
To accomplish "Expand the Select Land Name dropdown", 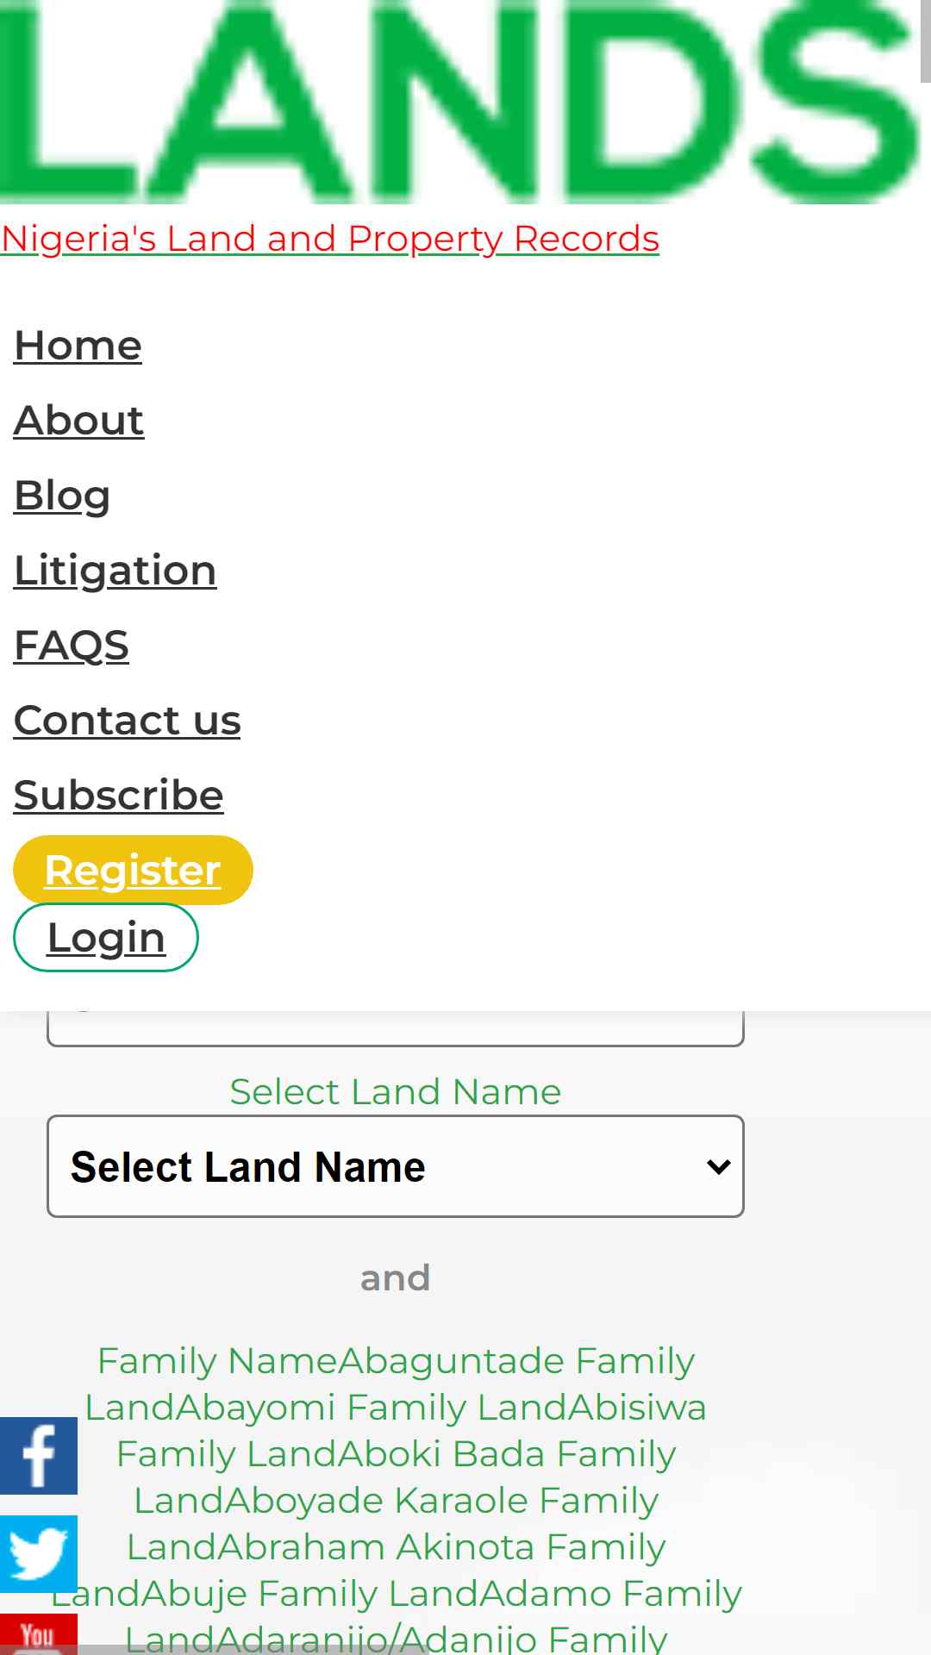I will pos(396,1166).
